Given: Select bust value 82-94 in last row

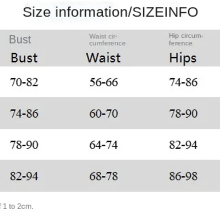Looking at the screenshot, I should [x=24, y=176].
